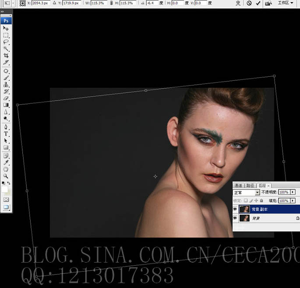Cancel the transform with the circle-slash icon
This screenshot has height=288, width=300.
[x=249, y=3]
